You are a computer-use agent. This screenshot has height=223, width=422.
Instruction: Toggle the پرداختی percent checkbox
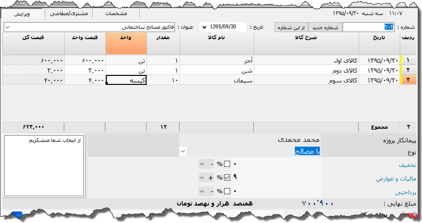227,191
